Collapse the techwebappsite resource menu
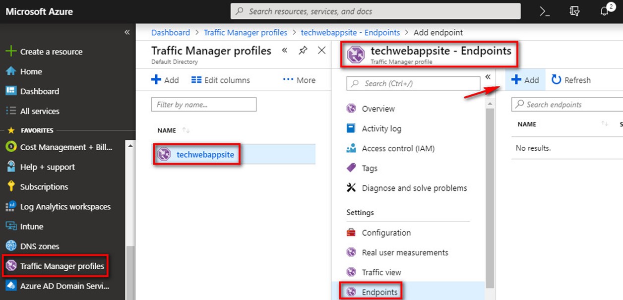Viewport: 623px width, 300px height. 488,77
